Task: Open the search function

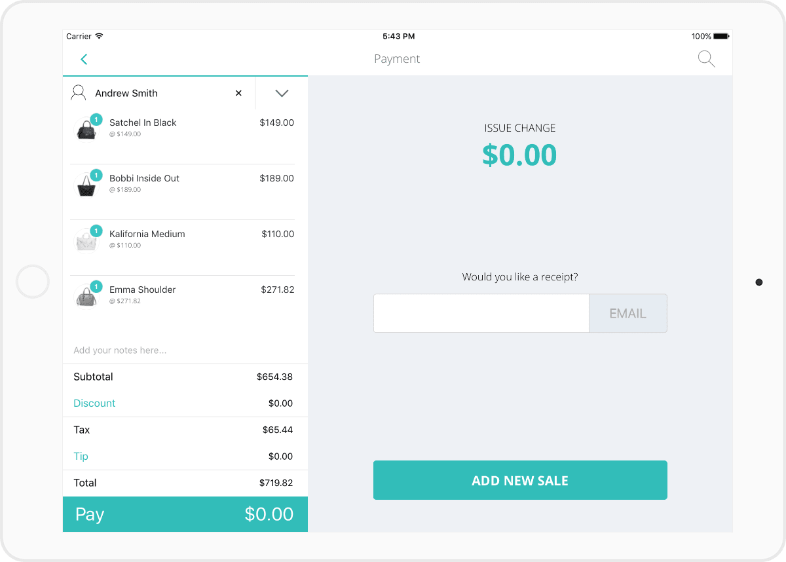Action: click(706, 59)
